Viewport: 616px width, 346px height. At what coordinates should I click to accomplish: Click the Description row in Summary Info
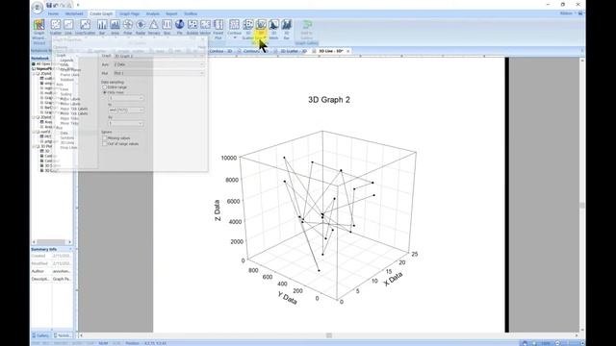[51, 279]
